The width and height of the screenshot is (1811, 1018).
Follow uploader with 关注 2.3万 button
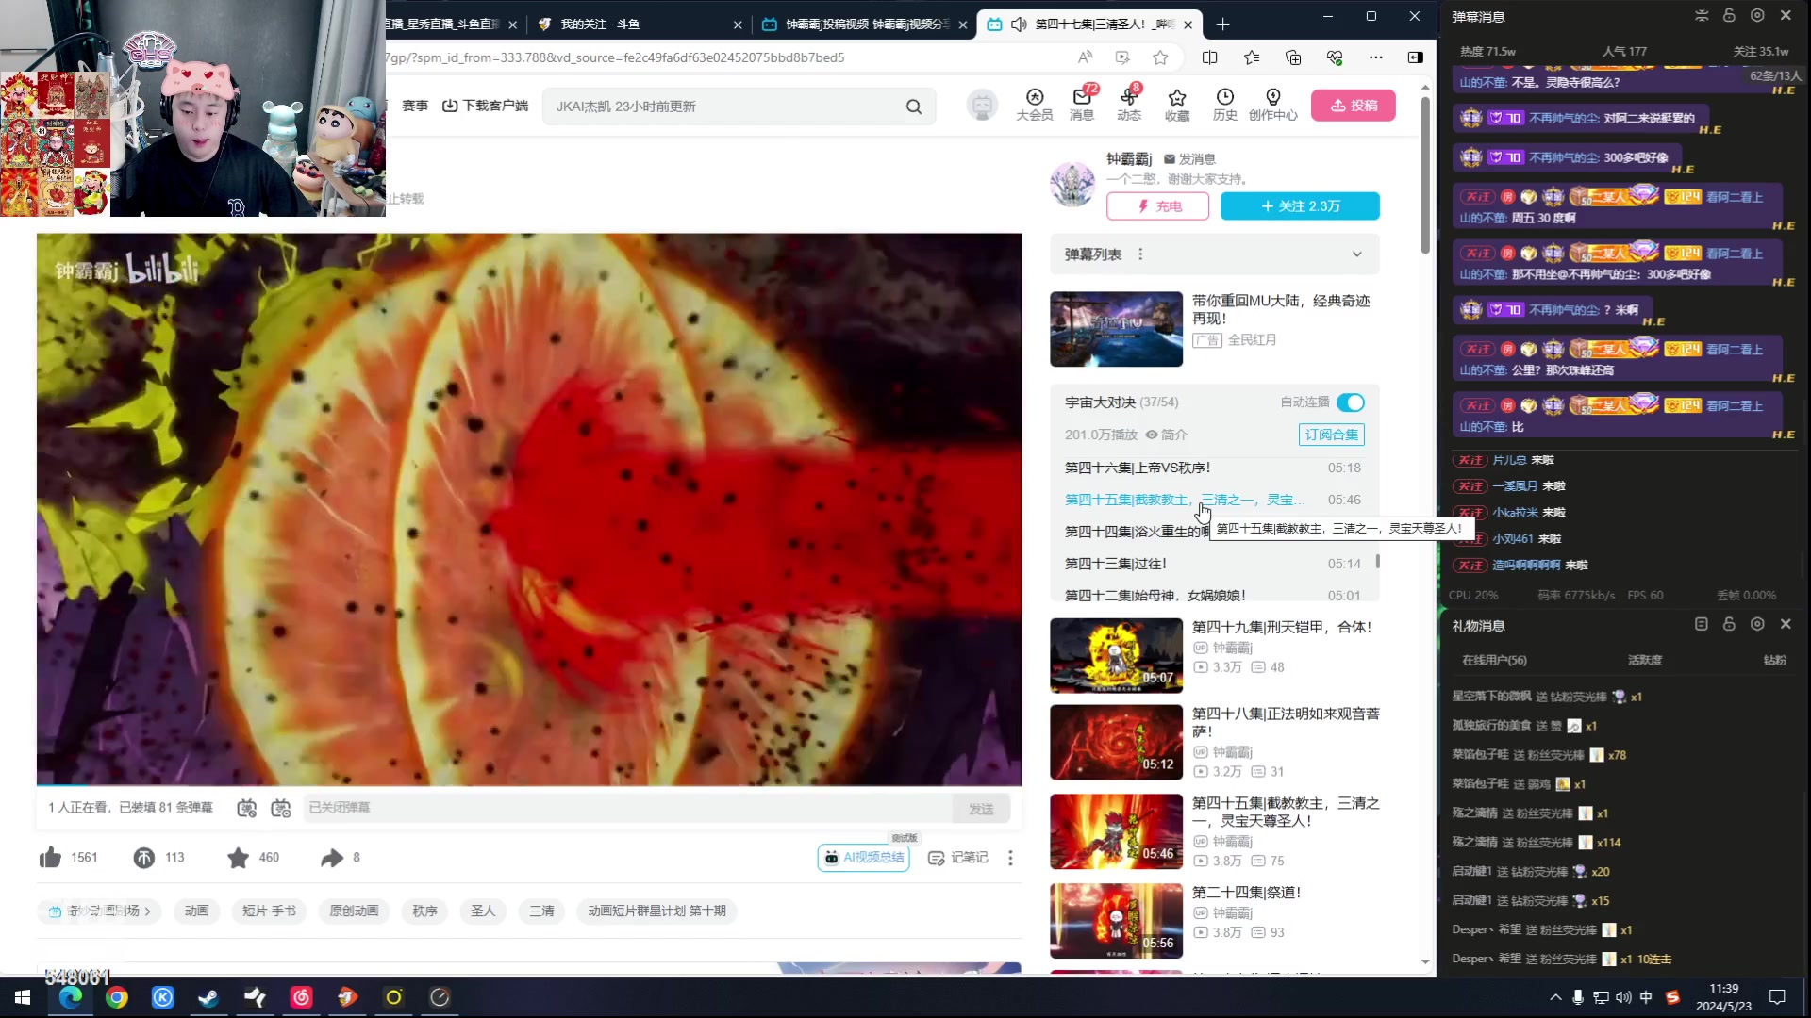(x=1300, y=205)
